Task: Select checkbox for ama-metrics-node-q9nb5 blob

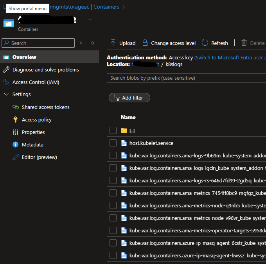Action: point(113,205)
